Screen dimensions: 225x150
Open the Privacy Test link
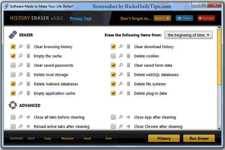[80, 19]
